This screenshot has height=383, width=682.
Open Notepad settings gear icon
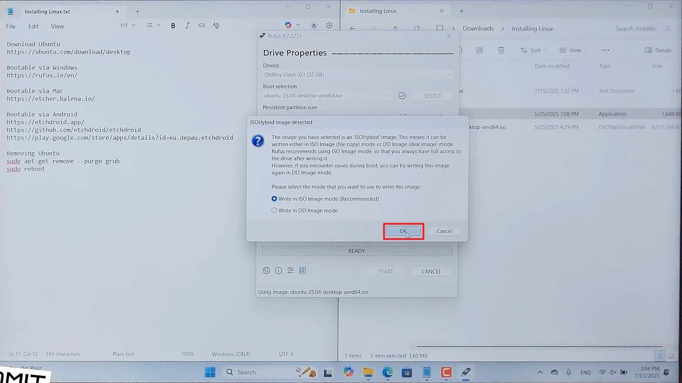pos(329,26)
